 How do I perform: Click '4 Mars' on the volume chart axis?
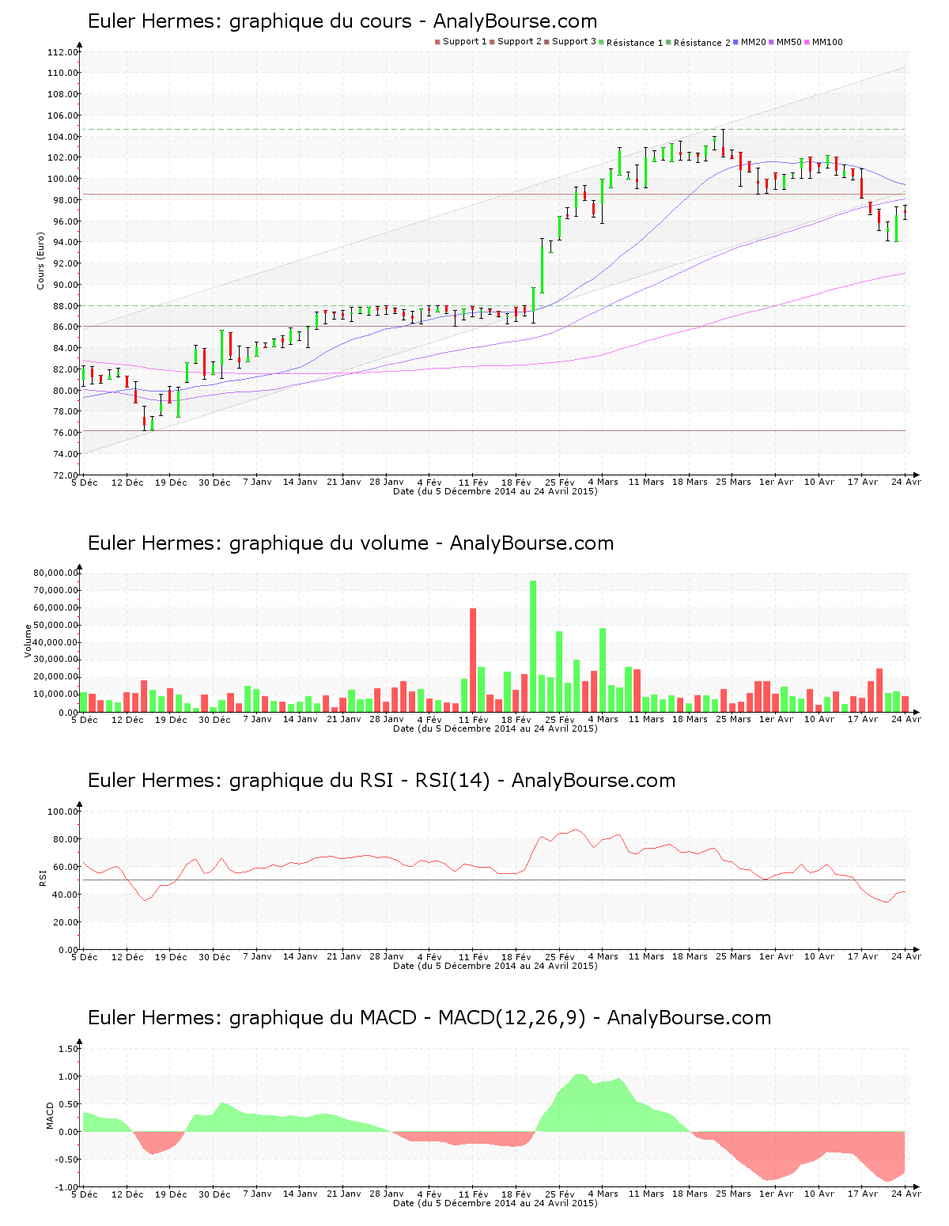[603, 720]
